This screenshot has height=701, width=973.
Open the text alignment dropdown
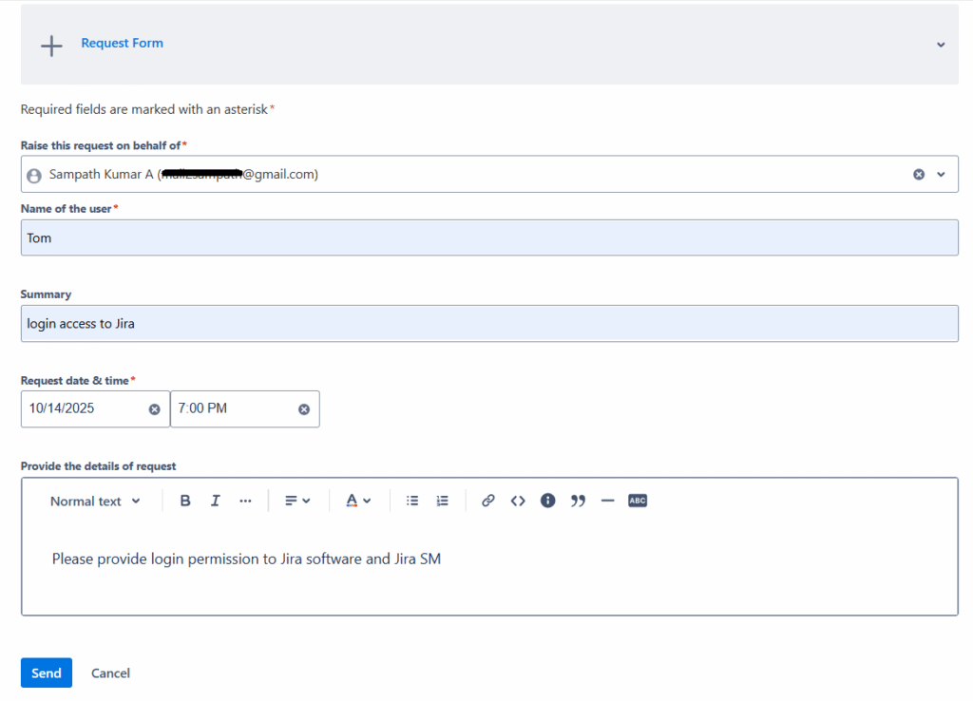(x=297, y=501)
